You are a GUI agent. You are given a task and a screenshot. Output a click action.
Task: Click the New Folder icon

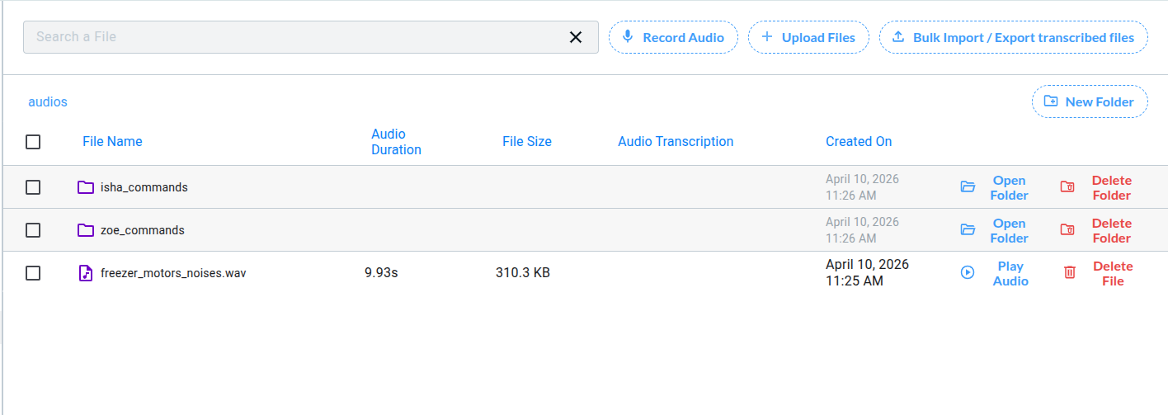1051,101
